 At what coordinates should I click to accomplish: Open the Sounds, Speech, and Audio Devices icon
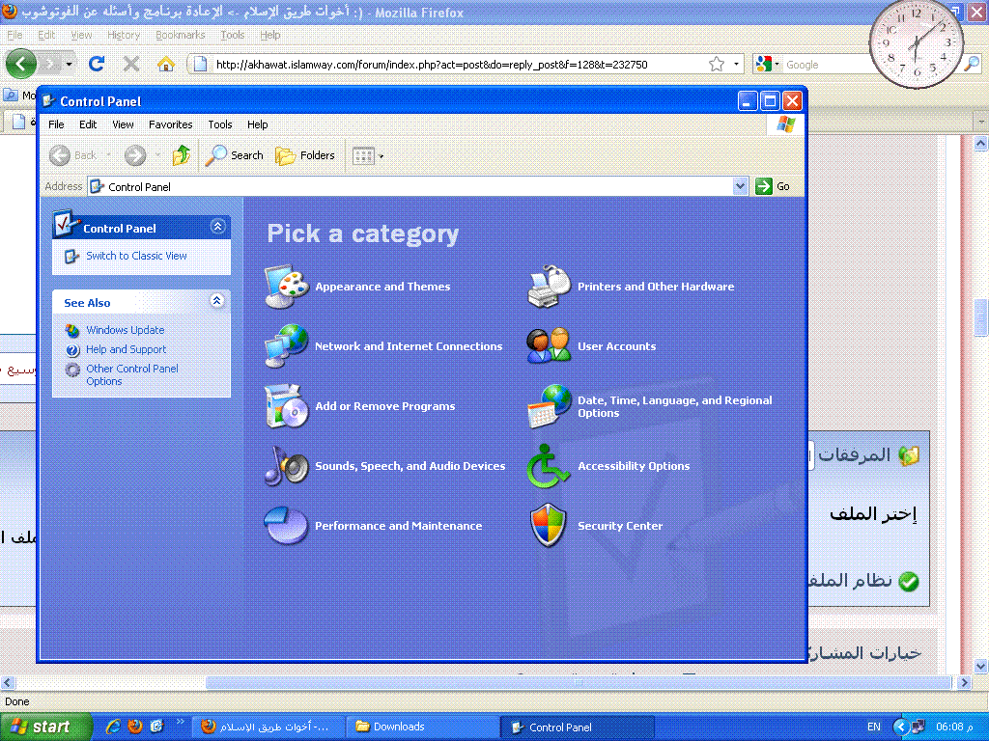(286, 466)
